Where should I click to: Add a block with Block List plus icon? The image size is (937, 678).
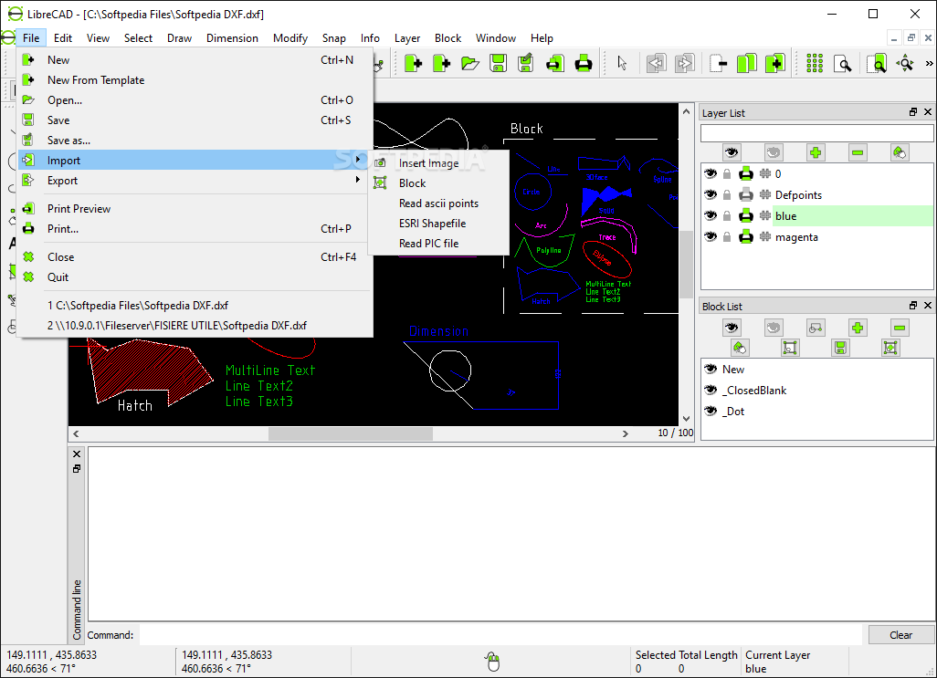pos(858,328)
